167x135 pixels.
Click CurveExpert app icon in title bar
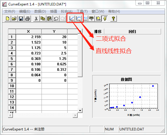pos(5,4)
